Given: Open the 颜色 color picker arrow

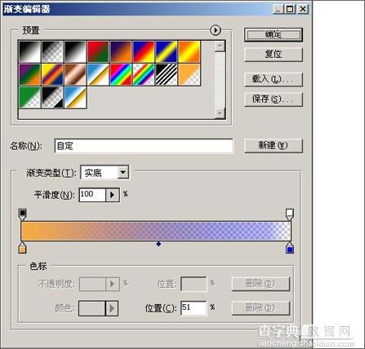Looking at the screenshot, I should pos(112,308).
